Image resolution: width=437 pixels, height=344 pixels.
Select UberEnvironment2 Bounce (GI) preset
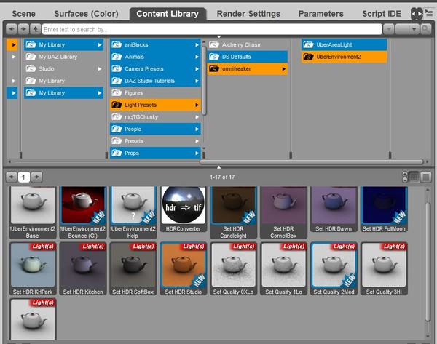[x=83, y=213]
